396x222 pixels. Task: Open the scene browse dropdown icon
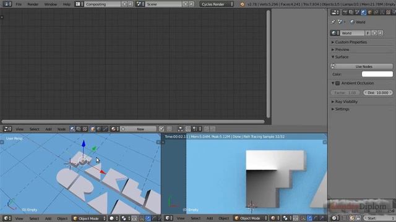tap(140, 4)
